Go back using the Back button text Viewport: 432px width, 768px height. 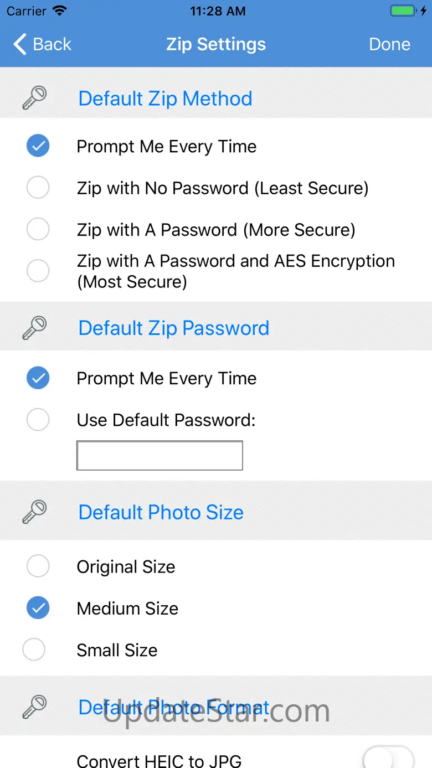click(52, 44)
